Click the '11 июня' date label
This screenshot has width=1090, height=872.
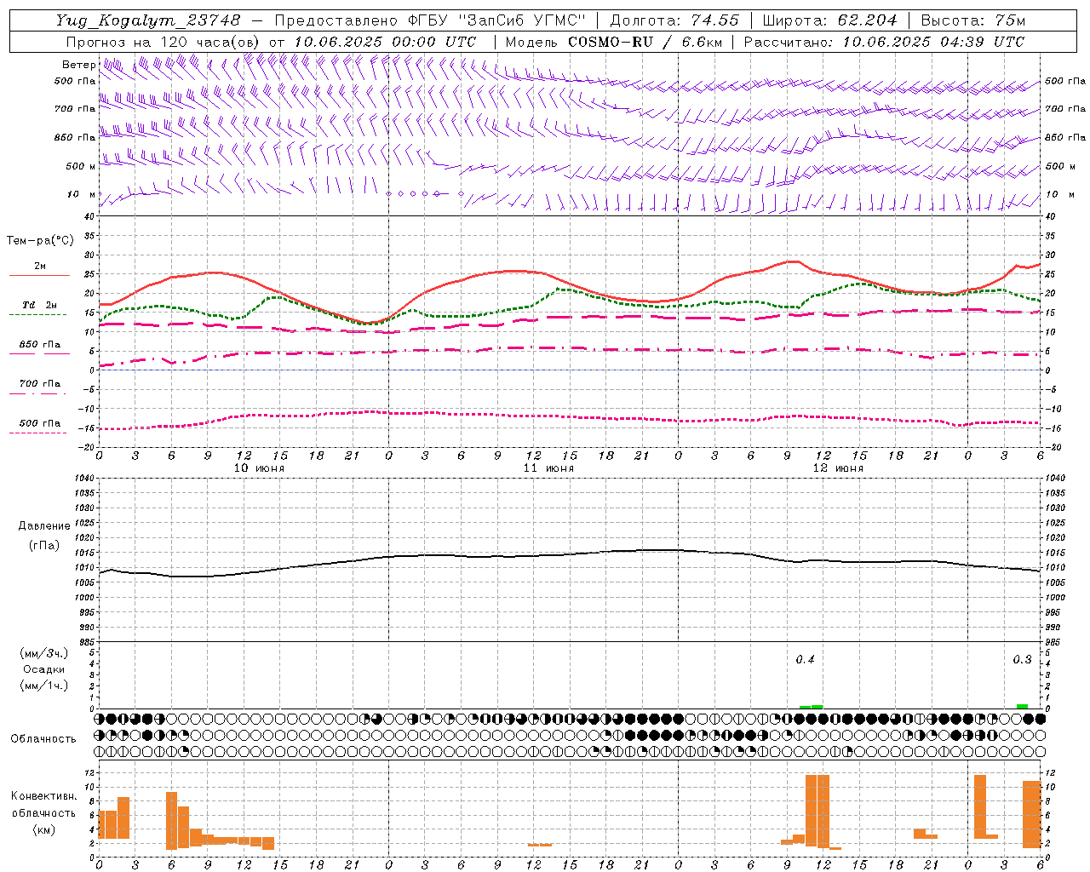coord(548,468)
